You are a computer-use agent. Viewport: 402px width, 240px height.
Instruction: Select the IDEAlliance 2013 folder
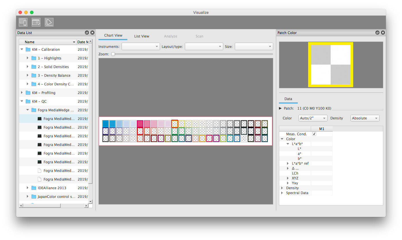(52, 188)
